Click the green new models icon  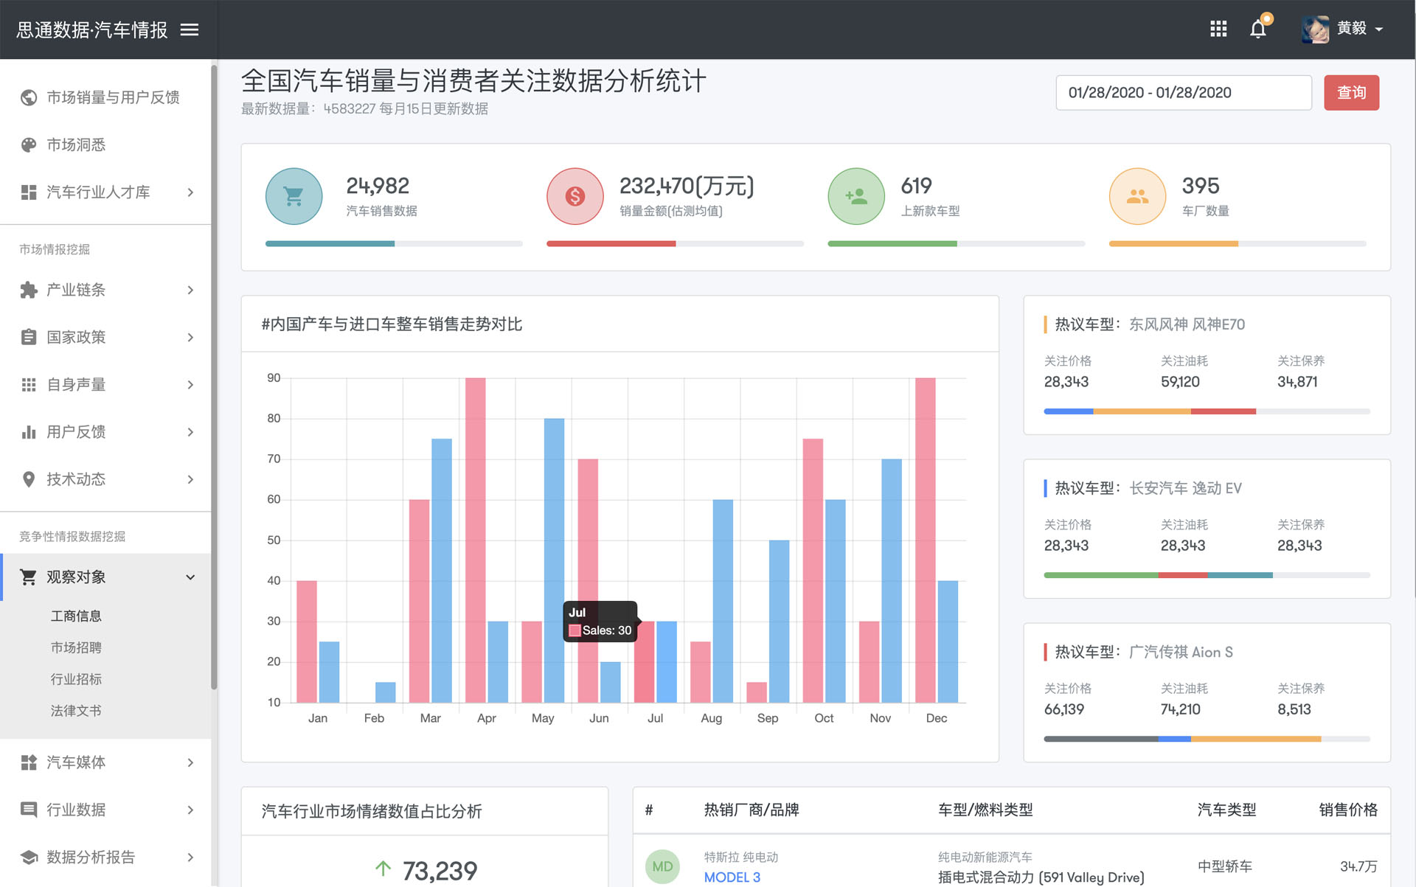[x=855, y=196]
